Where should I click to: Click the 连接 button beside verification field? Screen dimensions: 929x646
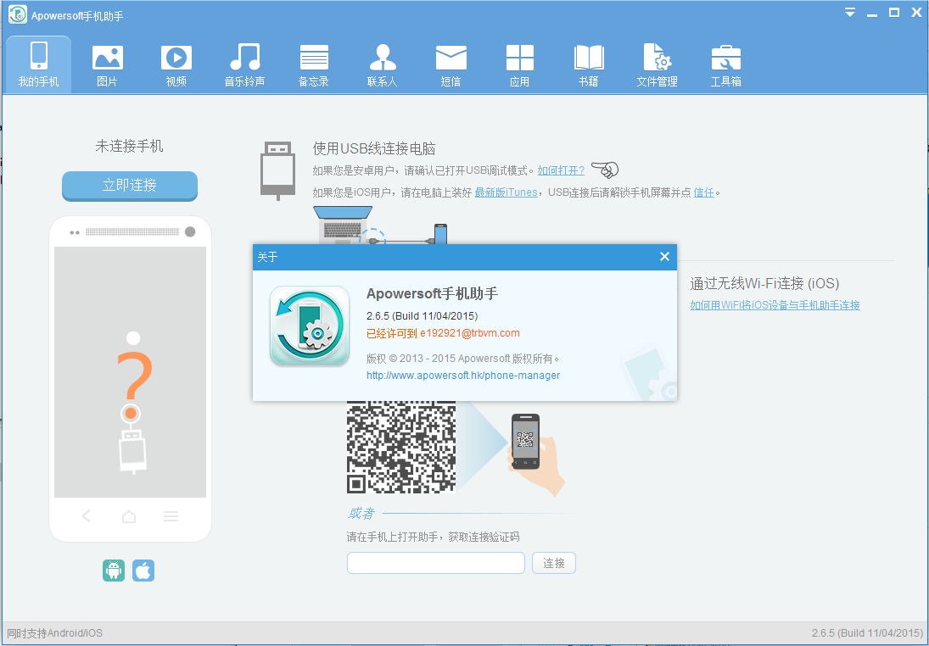(553, 563)
